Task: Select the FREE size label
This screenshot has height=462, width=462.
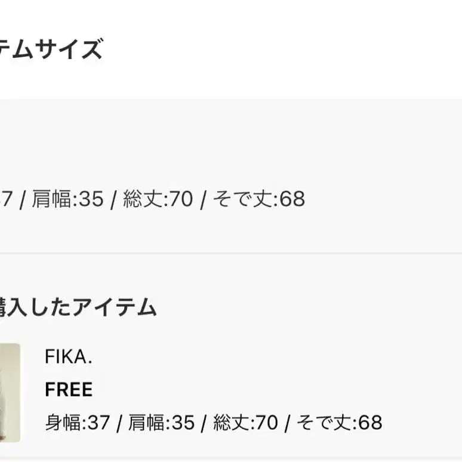Action: (x=69, y=390)
